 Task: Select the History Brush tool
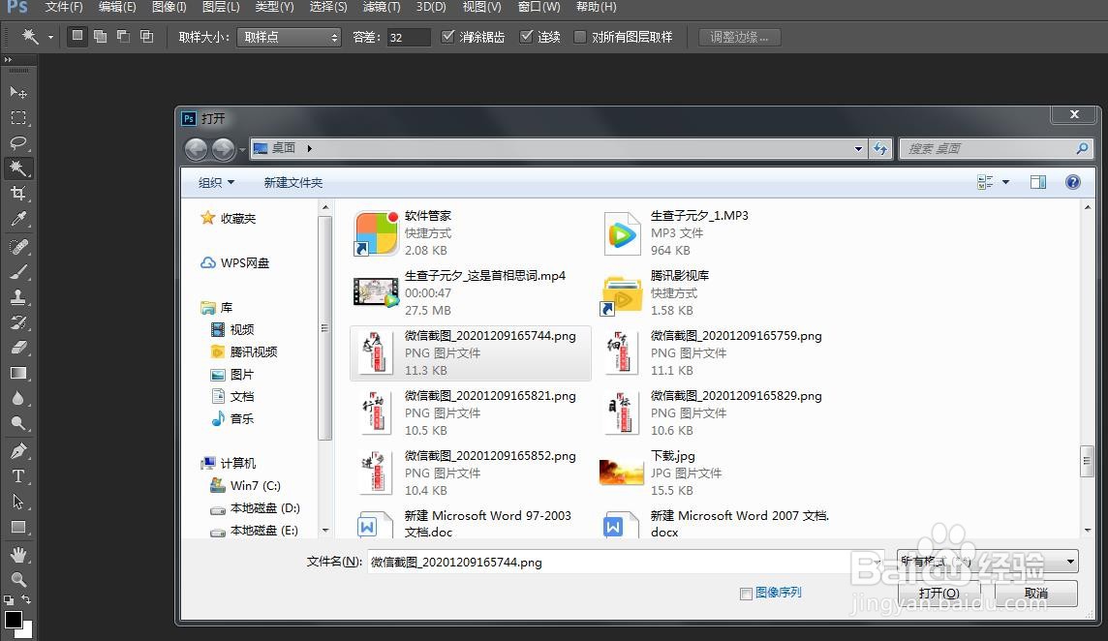(x=18, y=323)
